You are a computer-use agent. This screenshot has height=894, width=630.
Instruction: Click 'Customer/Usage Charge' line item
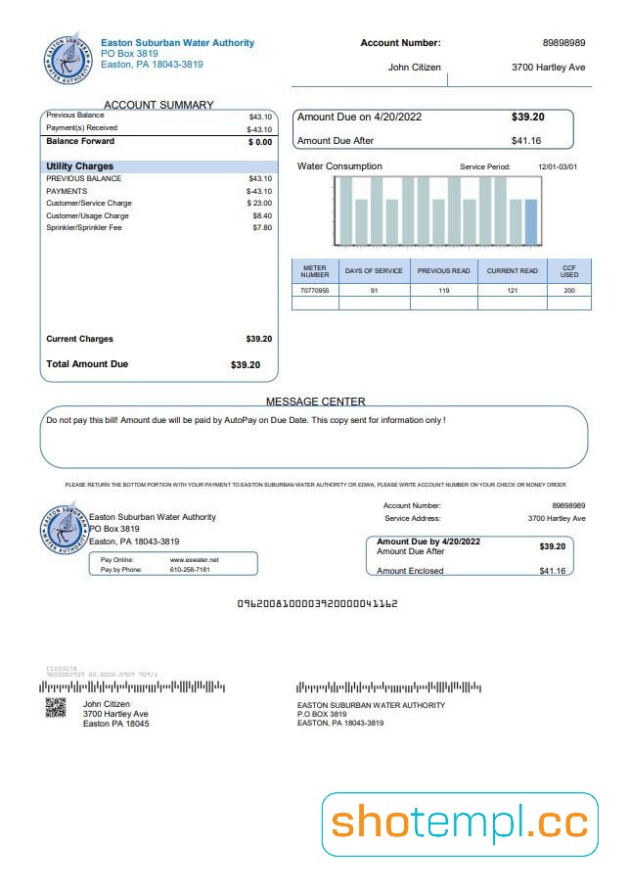[x=87, y=215]
